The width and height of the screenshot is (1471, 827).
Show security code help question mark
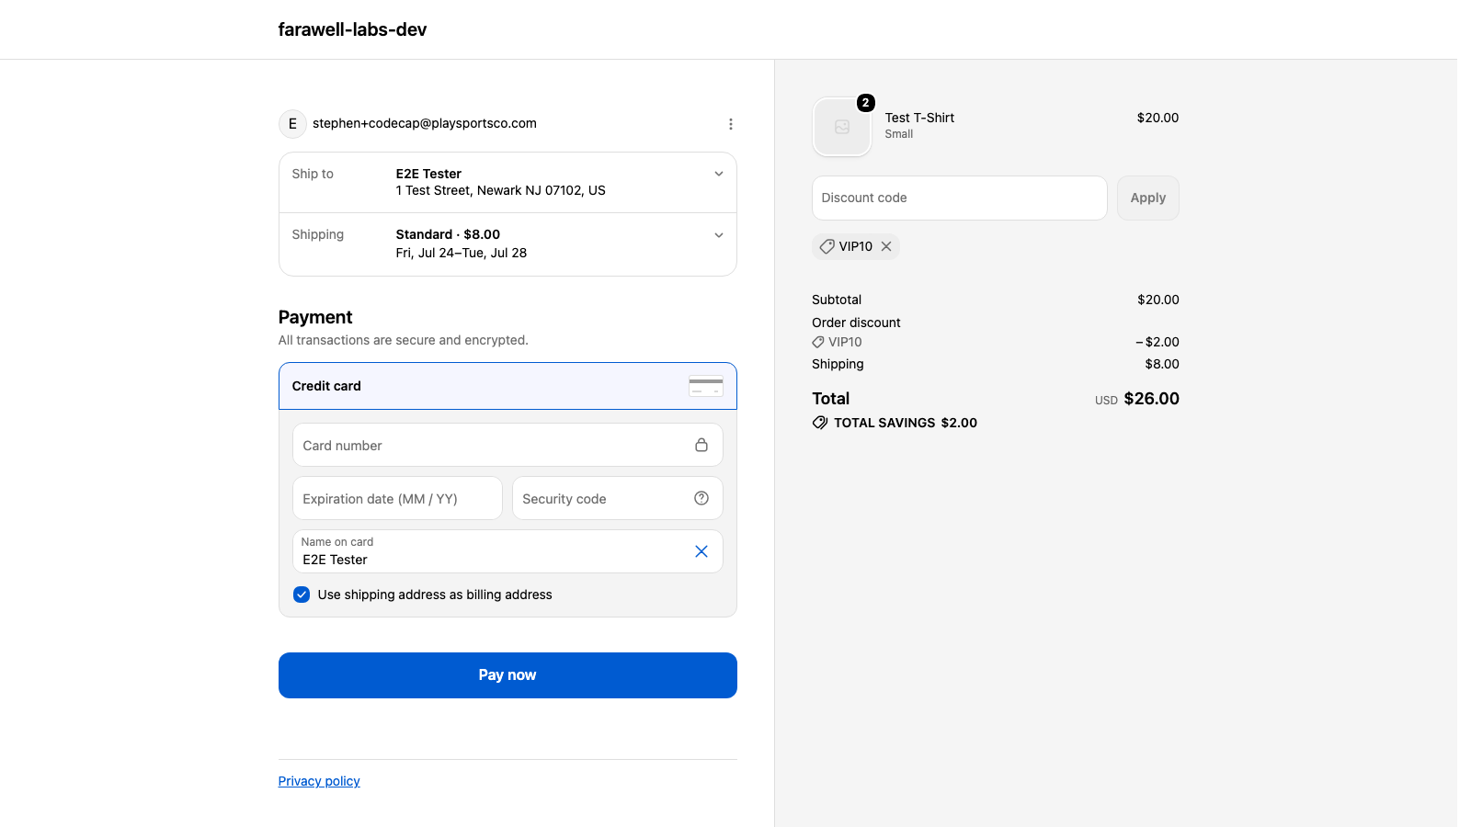pos(701,498)
